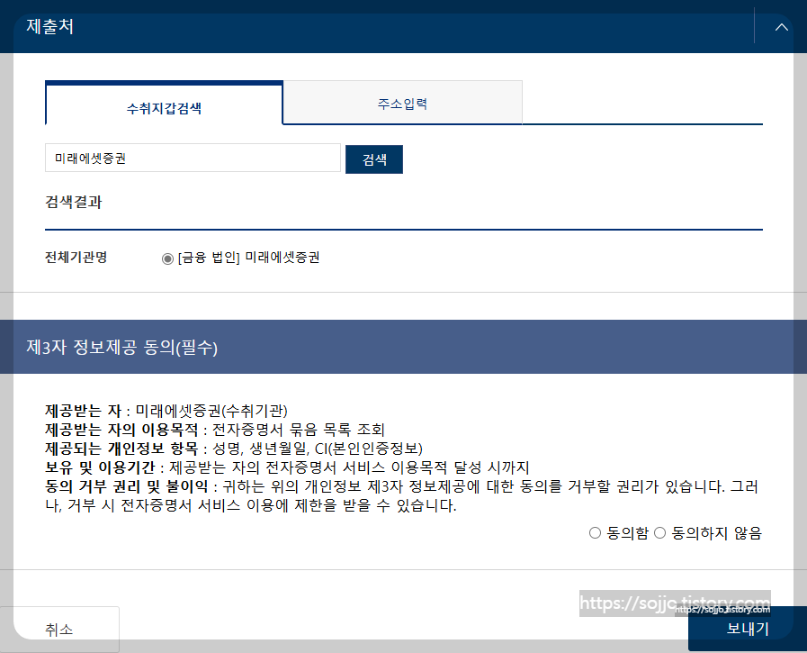
Task: Click the 전체기관명 label
Action: coord(76,257)
